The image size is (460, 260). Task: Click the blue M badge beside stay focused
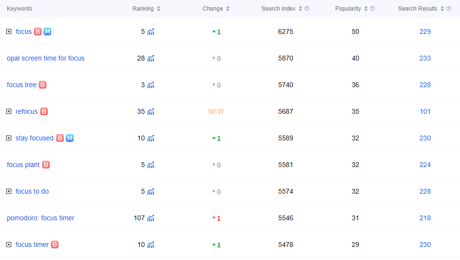point(70,138)
